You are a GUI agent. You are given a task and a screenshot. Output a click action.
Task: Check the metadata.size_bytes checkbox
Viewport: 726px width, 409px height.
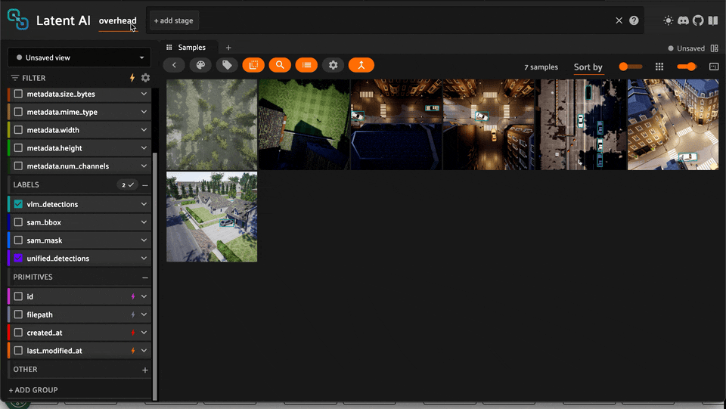coord(18,94)
